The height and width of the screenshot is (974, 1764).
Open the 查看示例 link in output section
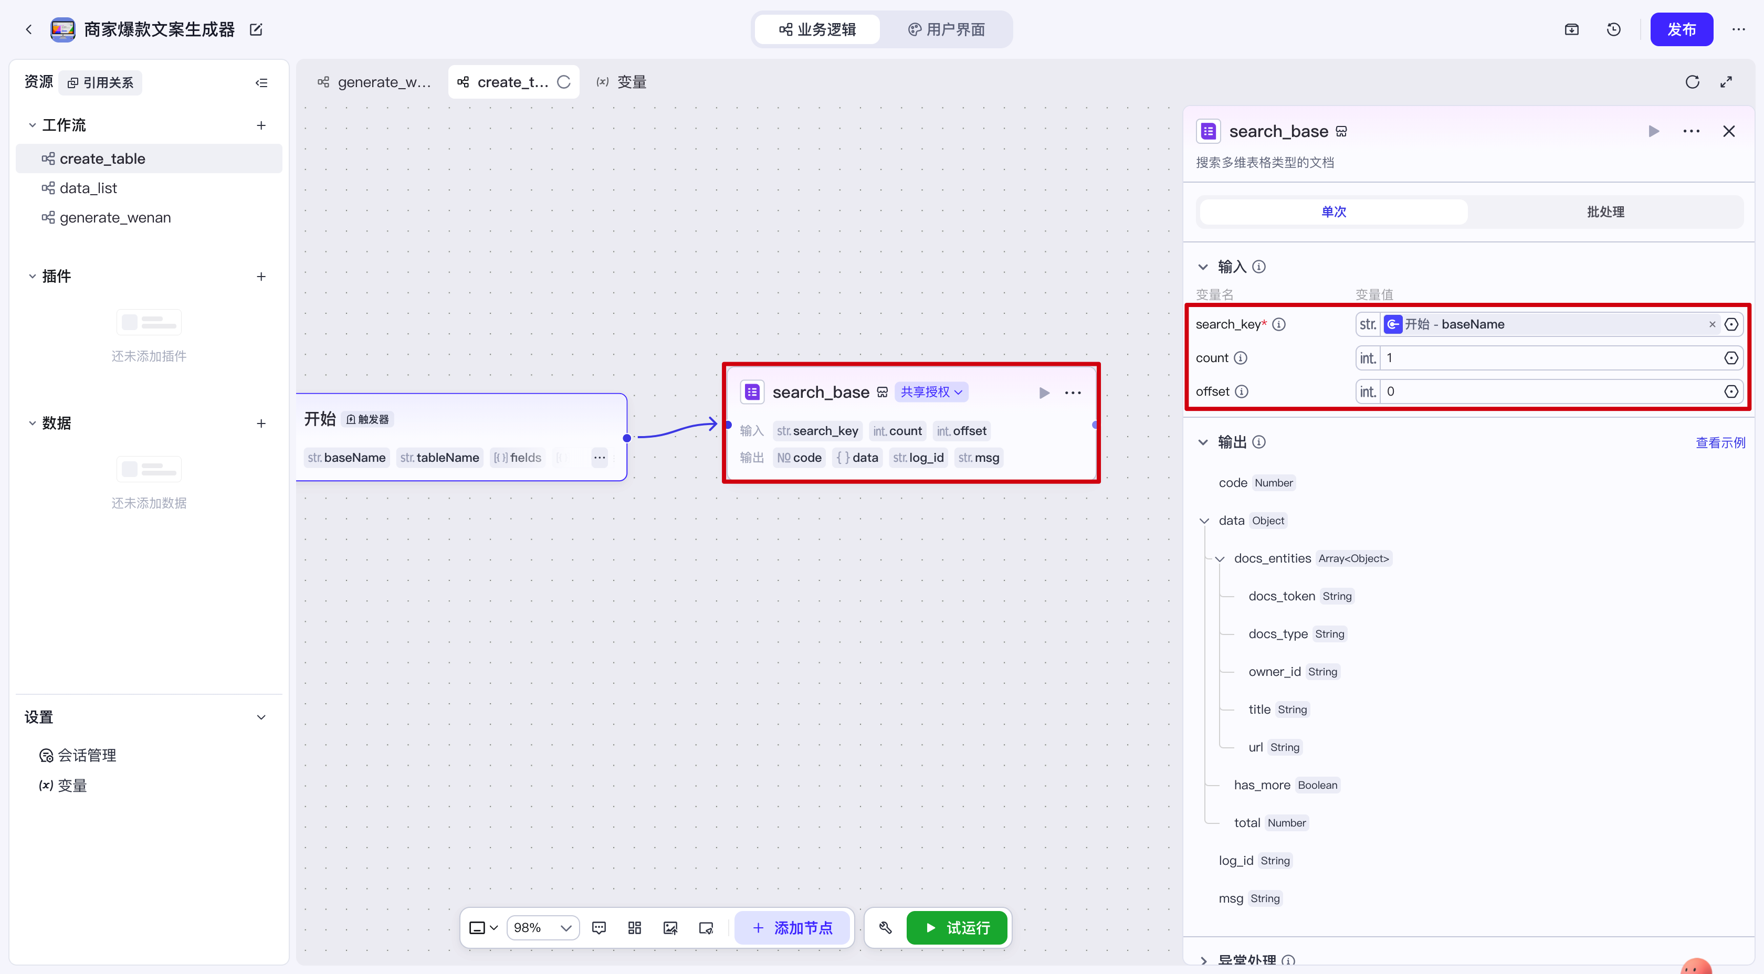pos(1719,443)
